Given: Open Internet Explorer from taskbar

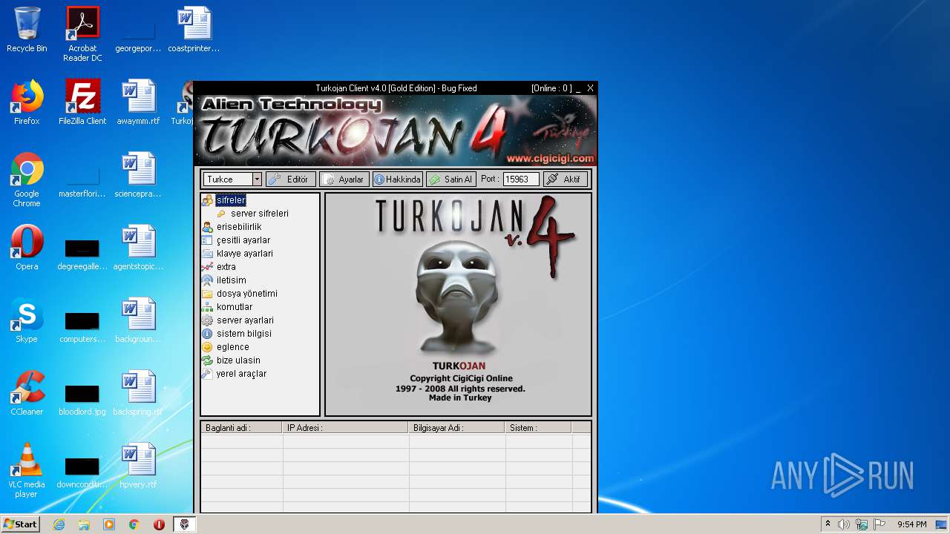Looking at the screenshot, I should pyautogui.click(x=59, y=524).
